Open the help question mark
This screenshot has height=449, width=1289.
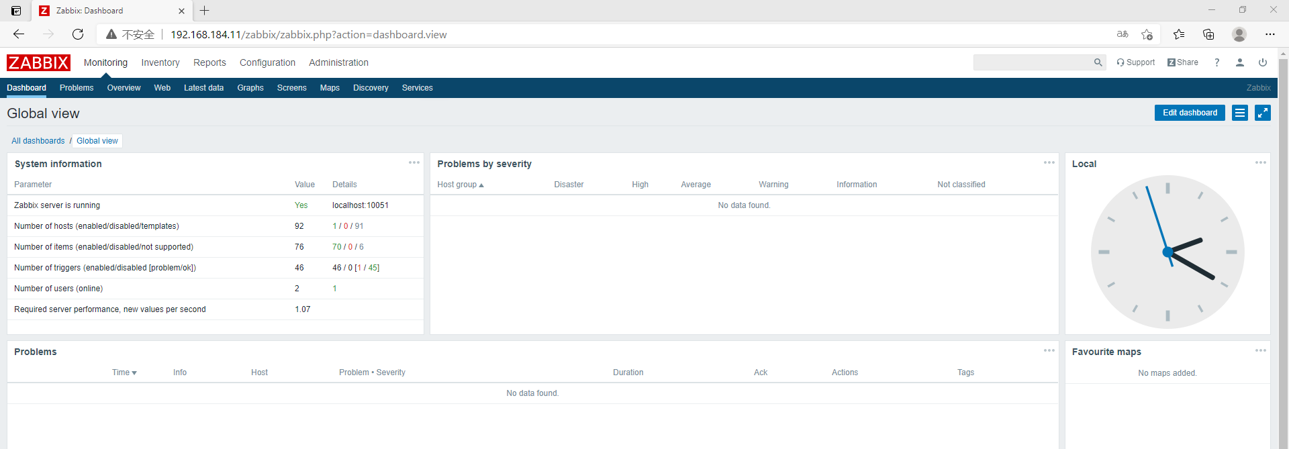tap(1217, 62)
